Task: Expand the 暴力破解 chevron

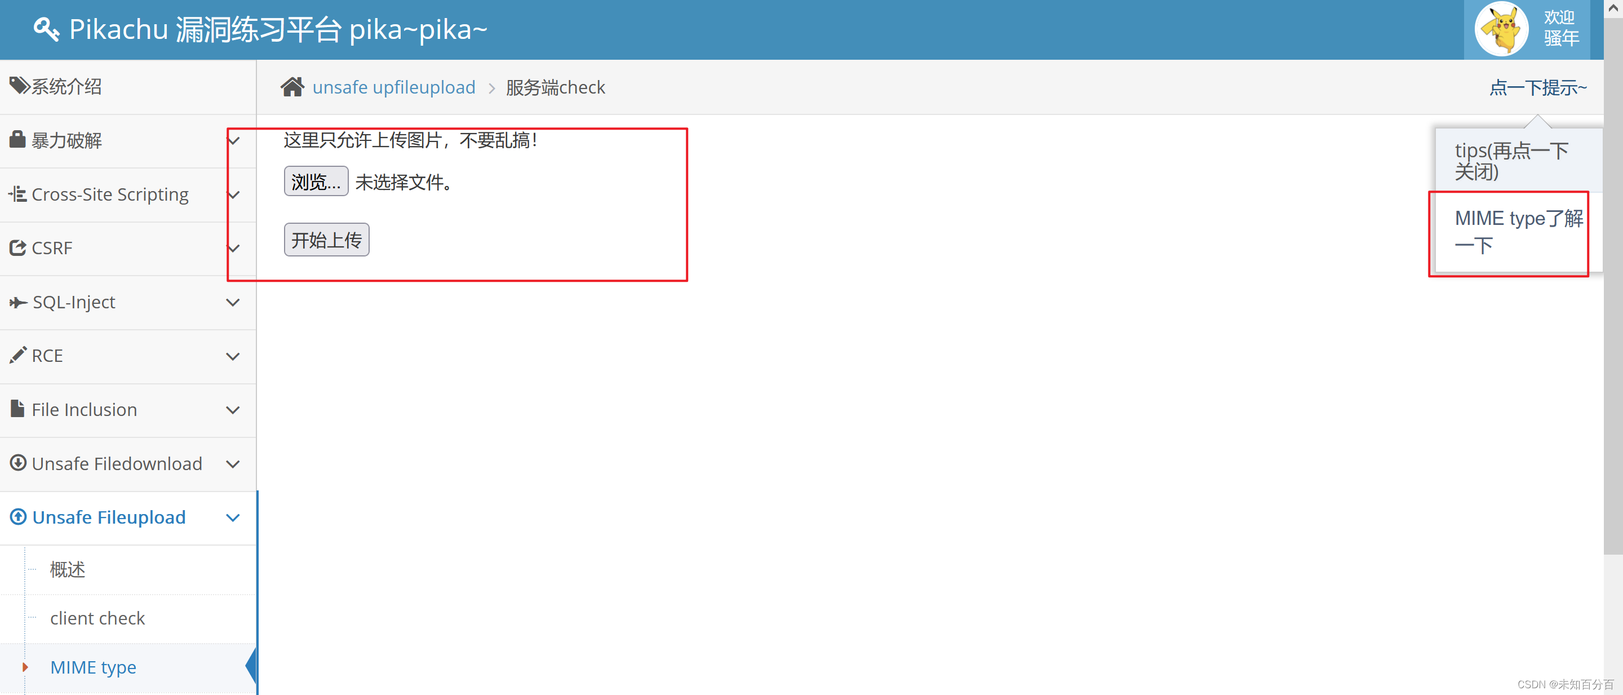Action: coord(233,140)
